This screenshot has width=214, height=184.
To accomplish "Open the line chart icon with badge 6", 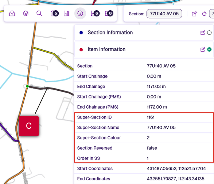I will 95,14.
